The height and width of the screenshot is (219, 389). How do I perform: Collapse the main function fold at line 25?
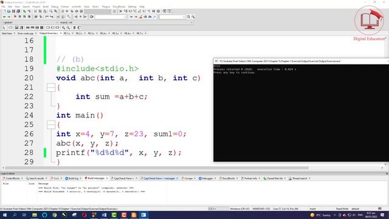[51, 125]
